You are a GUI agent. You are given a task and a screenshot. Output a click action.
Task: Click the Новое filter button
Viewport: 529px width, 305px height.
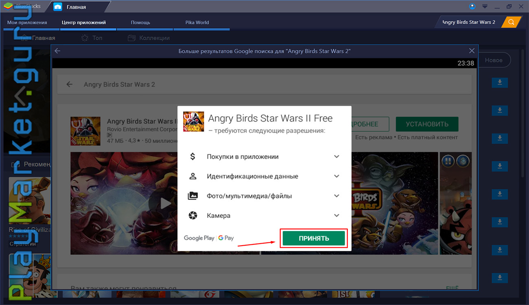pyautogui.click(x=494, y=60)
